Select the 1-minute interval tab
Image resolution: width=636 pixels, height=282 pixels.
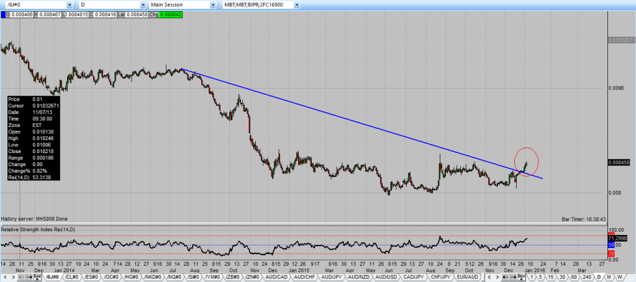(532, 277)
